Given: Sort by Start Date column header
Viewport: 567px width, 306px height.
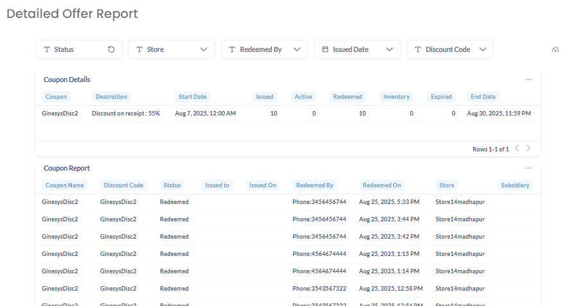Looking at the screenshot, I should point(192,97).
